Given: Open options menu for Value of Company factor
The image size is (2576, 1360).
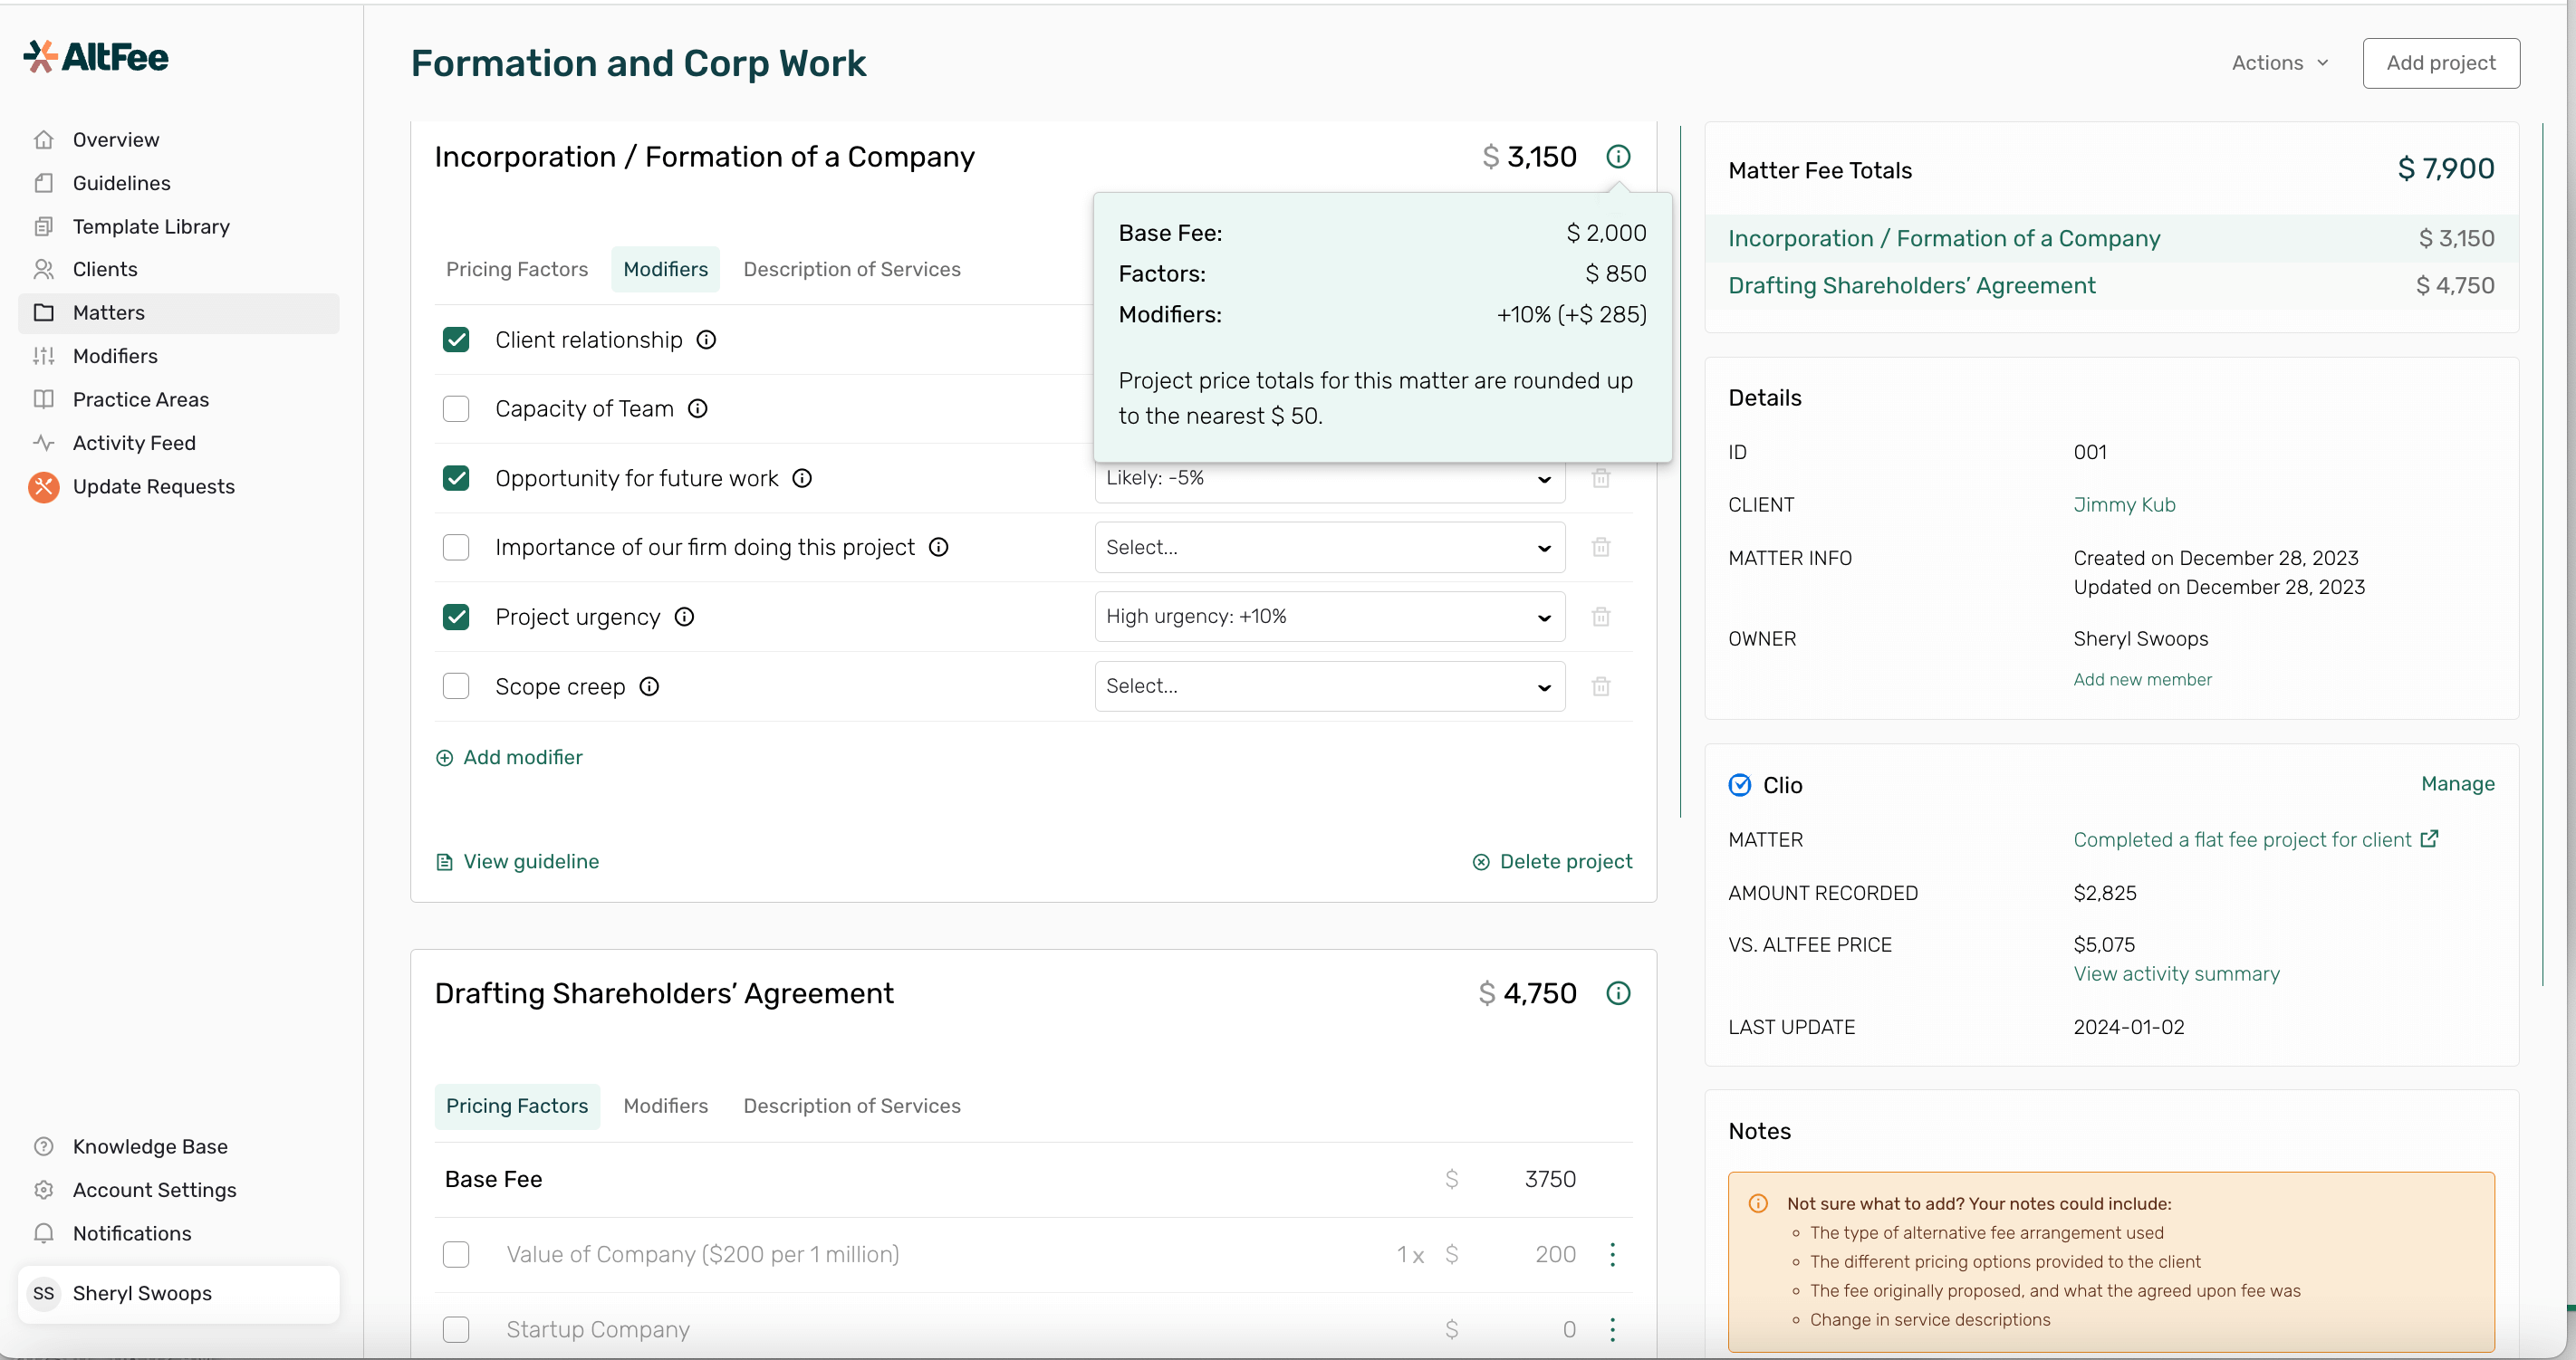Looking at the screenshot, I should pyautogui.click(x=1612, y=1255).
